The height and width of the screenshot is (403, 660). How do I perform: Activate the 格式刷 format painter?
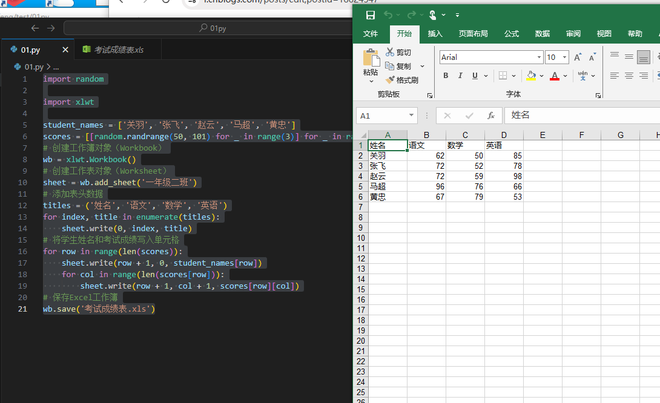[402, 80]
